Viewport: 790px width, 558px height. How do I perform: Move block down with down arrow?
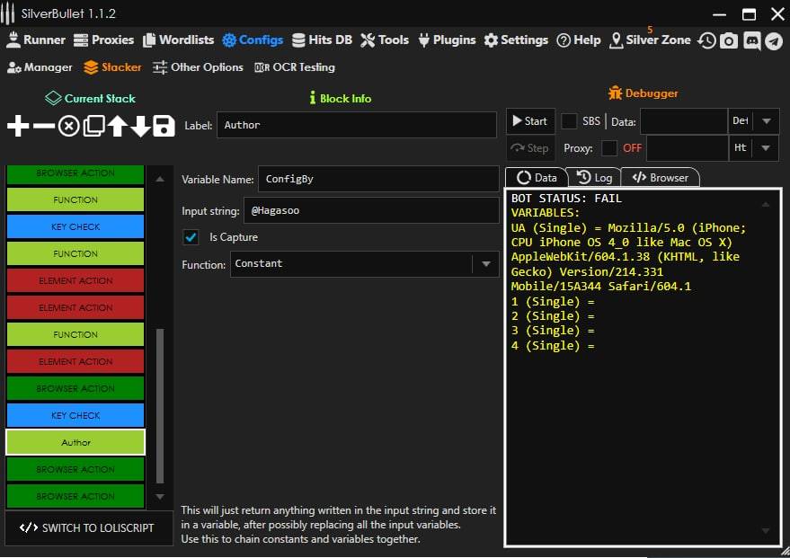point(140,126)
